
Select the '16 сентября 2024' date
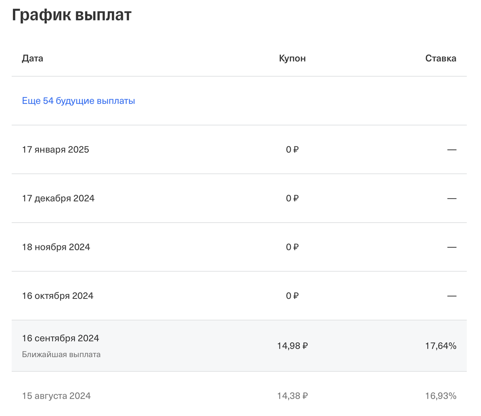(x=61, y=338)
